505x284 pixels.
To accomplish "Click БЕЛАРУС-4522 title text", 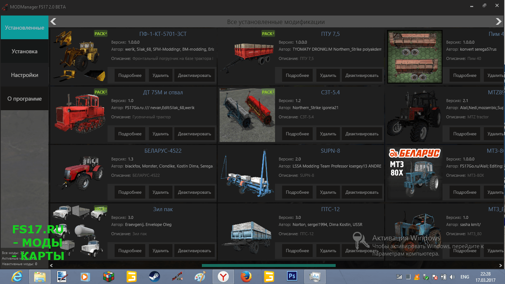I will 163,151.
